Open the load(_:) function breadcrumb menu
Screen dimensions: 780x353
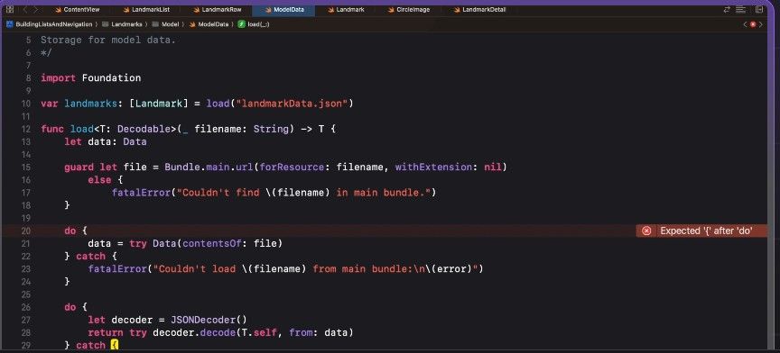tap(255, 23)
